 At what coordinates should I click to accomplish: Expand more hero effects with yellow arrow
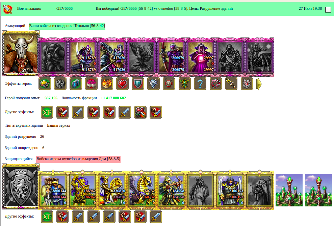pyautogui.click(x=259, y=84)
